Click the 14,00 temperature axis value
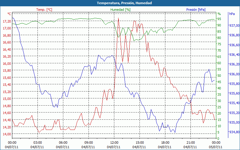240x150 pixels. (7, 134)
